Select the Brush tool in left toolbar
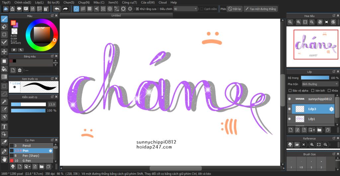The height and width of the screenshot is (176, 340). [4, 19]
